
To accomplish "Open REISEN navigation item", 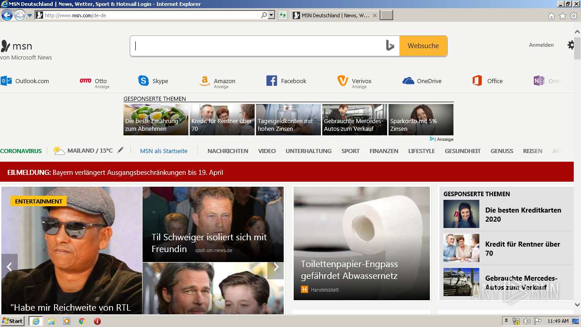I will pos(532,151).
